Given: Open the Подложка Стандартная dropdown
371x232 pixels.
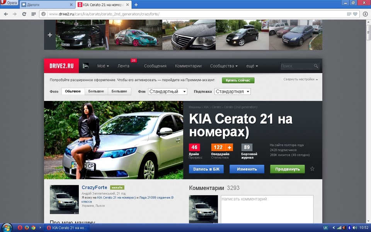Looking at the screenshot, I should (233, 92).
